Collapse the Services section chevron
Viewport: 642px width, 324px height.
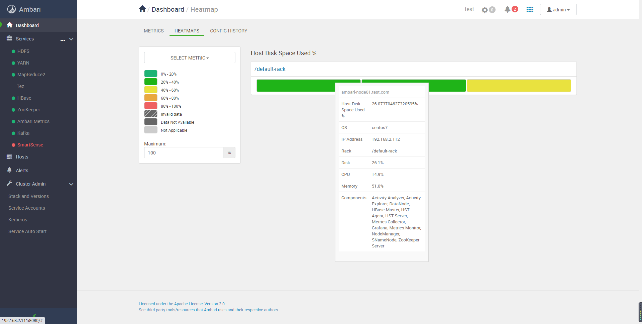(71, 39)
